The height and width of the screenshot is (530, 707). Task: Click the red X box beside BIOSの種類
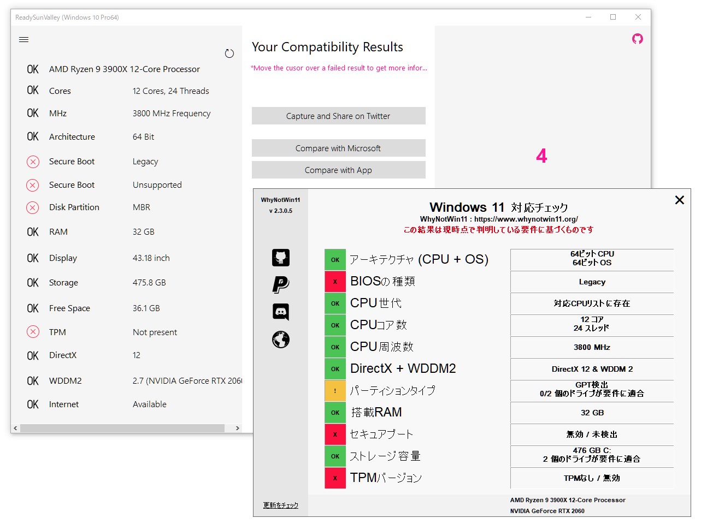pos(335,282)
